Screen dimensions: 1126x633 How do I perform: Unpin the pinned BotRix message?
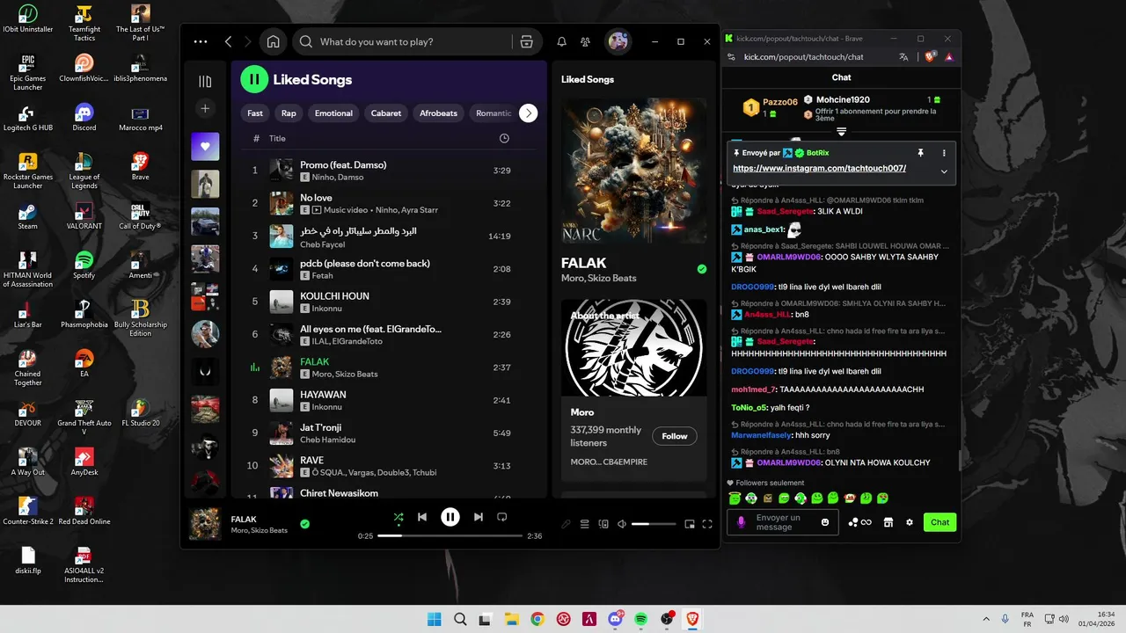(923, 153)
